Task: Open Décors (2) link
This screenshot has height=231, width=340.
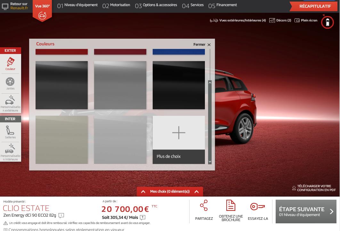Action: [x=284, y=20]
